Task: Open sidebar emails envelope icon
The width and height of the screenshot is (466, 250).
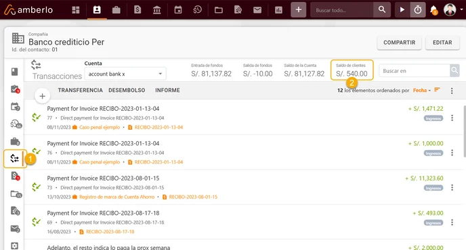Action: (15, 228)
